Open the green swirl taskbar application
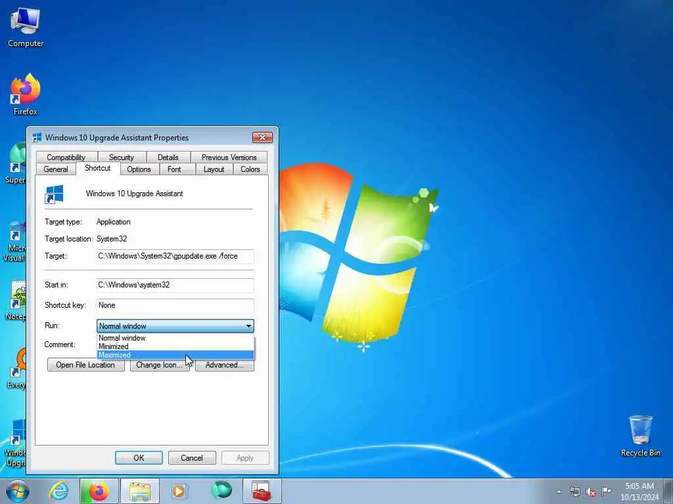This screenshot has height=504, width=673. tap(221, 491)
